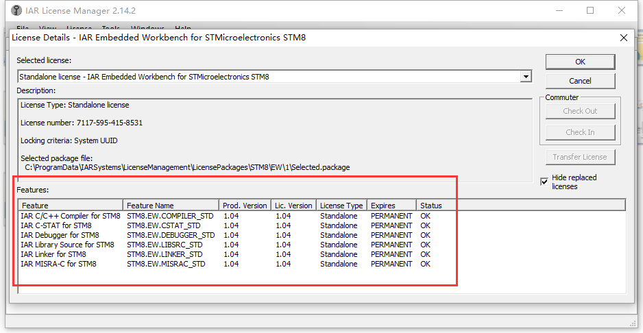Click the License Type: Standalone license line
Screen dimensions: 643x333
[75, 105]
